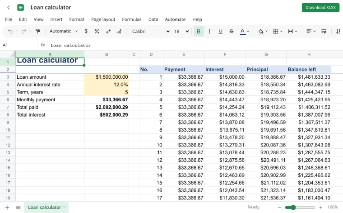The height and width of the screenshot is (213, 343).
Task: Click the green spreadsheet app icon
Action: [20, 7]
